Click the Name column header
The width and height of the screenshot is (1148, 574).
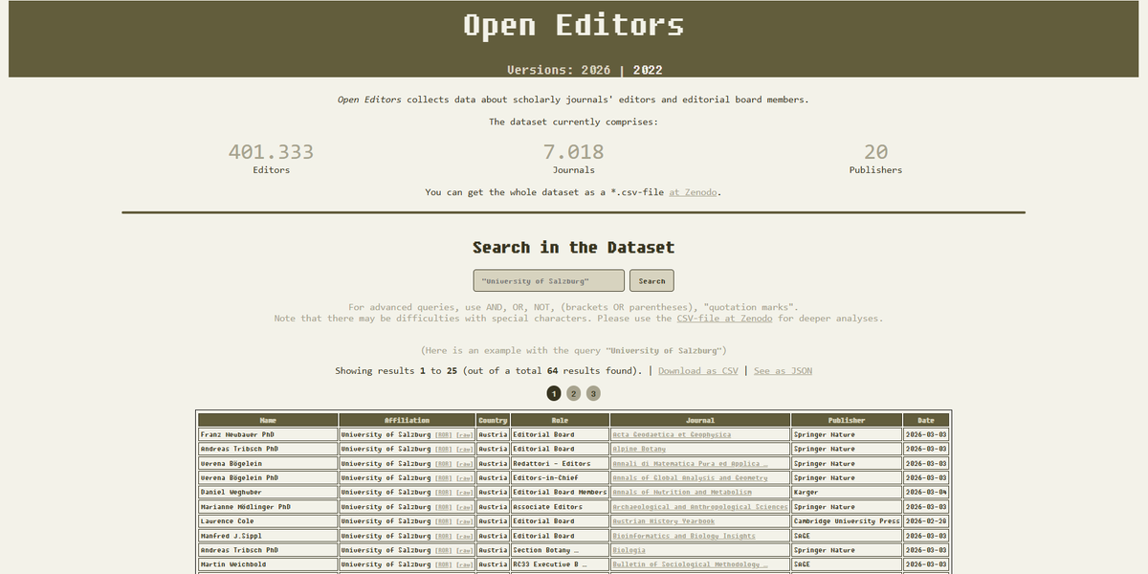[268, 420]
